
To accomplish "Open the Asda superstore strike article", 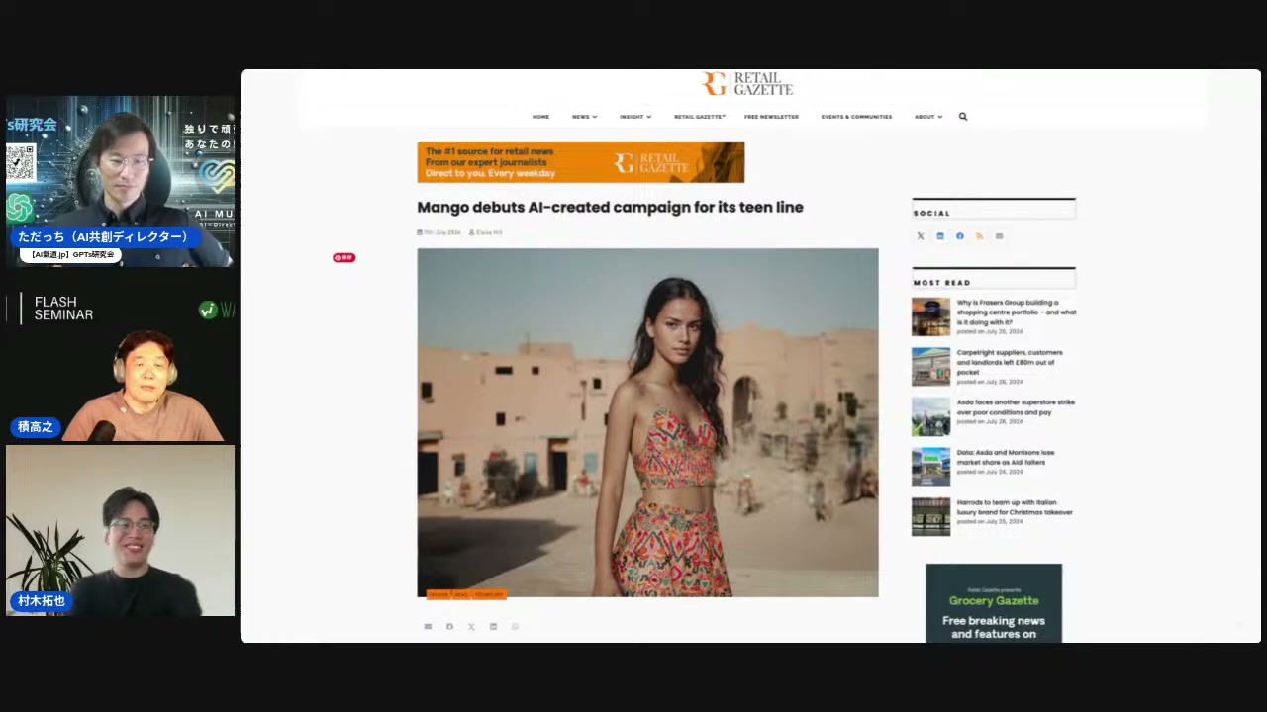I will tap(1016, 407).
